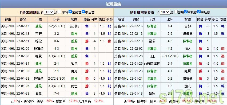
Task: Select the 22-02-16 date cell
Action: tap(136, 26)
